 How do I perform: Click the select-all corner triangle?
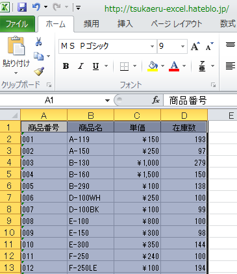[x=10, y=115]
